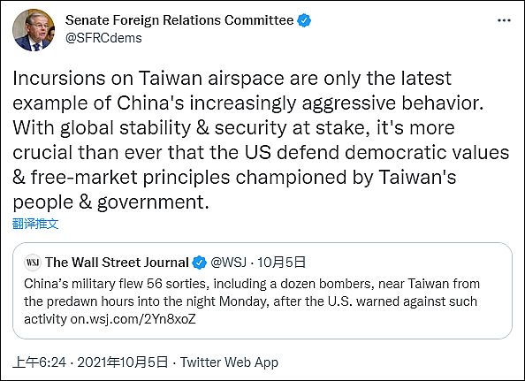This screenshot has width=525, height=381.
Task: Click the quoted tweet date 10月5日
Action: point(281,263)
